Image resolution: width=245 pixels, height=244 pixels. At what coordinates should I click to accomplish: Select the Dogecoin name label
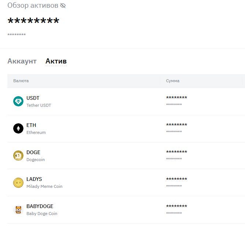36,160
